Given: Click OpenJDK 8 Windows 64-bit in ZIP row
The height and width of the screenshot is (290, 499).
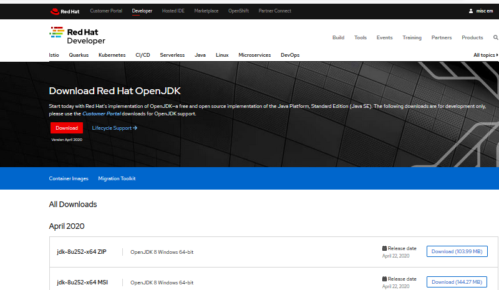Looking at the screenshot, I should point(162,252).
